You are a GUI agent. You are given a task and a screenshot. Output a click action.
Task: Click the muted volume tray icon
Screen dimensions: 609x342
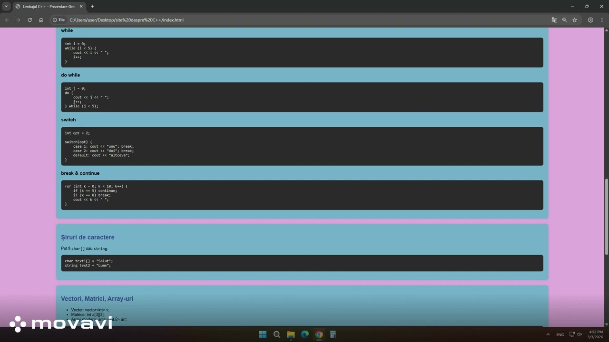point(580,334)
